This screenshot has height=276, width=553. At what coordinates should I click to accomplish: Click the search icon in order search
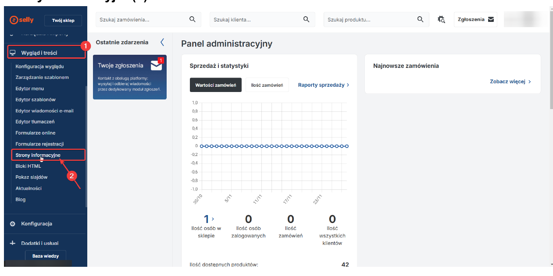pyautogui.click(x=192, y=19)
